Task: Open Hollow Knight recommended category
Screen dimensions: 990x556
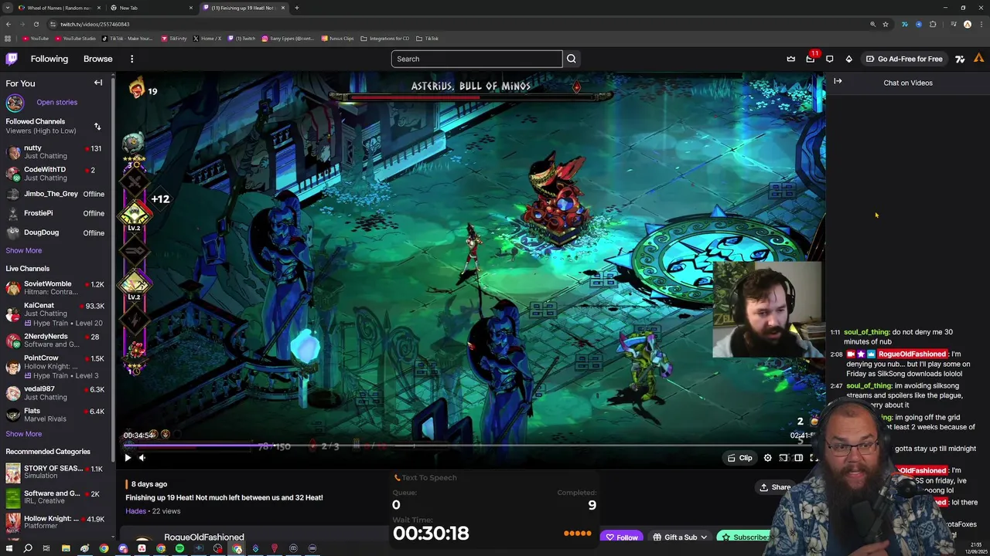Action: (54, 522)
